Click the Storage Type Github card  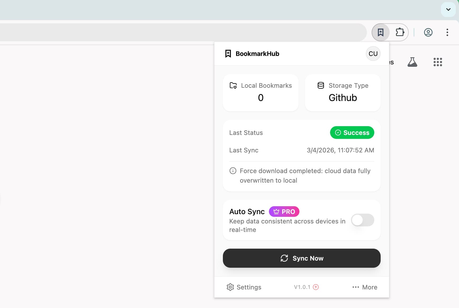(x=343, y=93)
